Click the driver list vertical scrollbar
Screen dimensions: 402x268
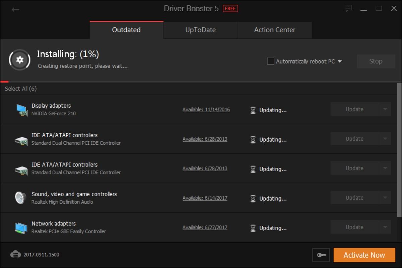pos(399,151)
